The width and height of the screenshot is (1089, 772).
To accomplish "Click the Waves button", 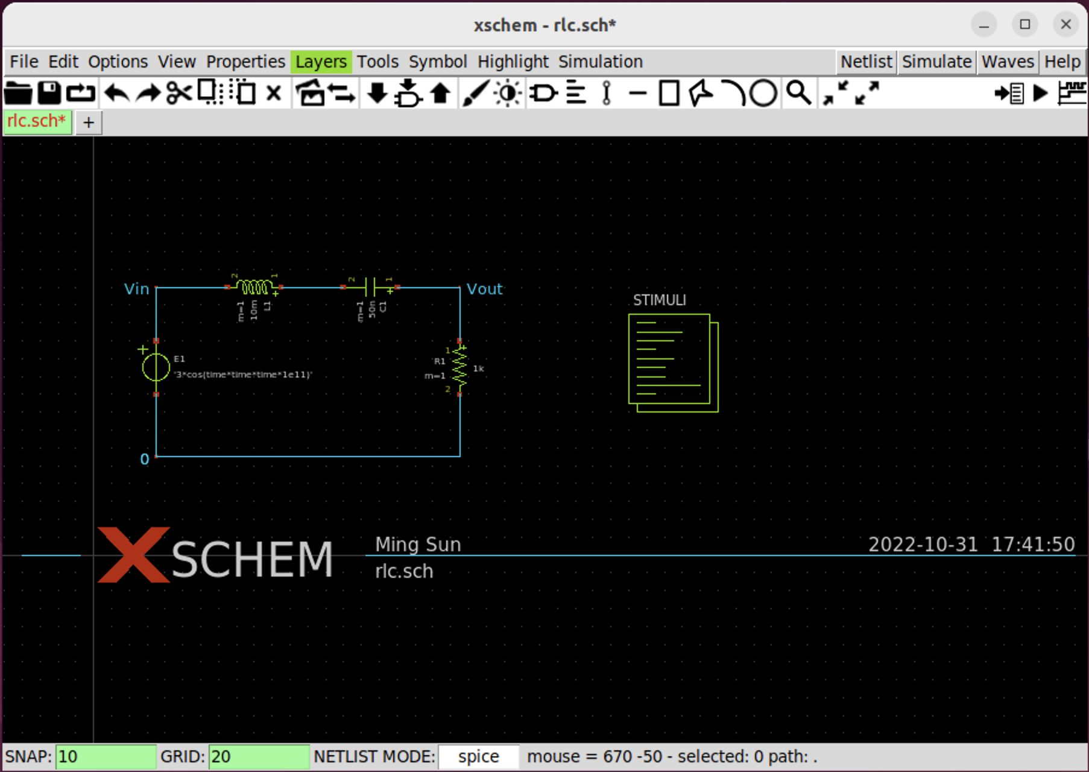I will coord(1008,62).
